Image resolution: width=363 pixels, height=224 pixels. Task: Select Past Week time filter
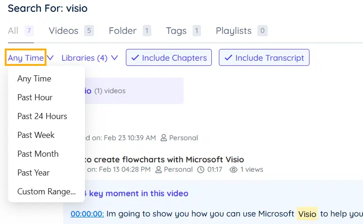[x=36, y=135]
